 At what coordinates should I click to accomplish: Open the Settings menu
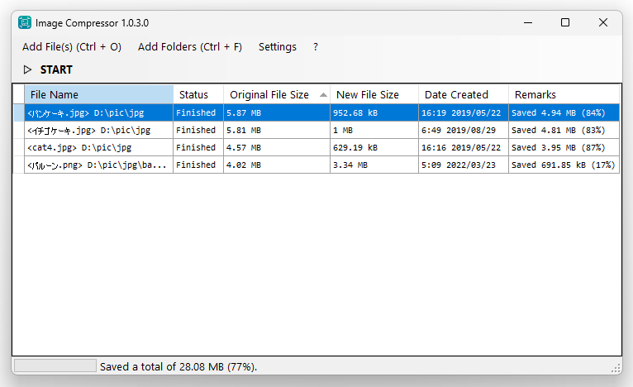coord(278,47)
